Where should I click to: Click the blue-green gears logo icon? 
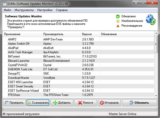pyautogui.click(x=151, y=20)
